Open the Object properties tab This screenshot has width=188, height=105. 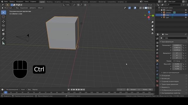(x=157, y=61)
